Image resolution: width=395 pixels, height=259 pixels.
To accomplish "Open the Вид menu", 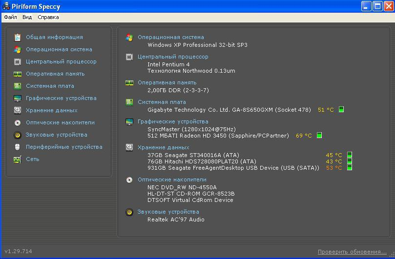I will pyautogui.click(x=27, y=17).
